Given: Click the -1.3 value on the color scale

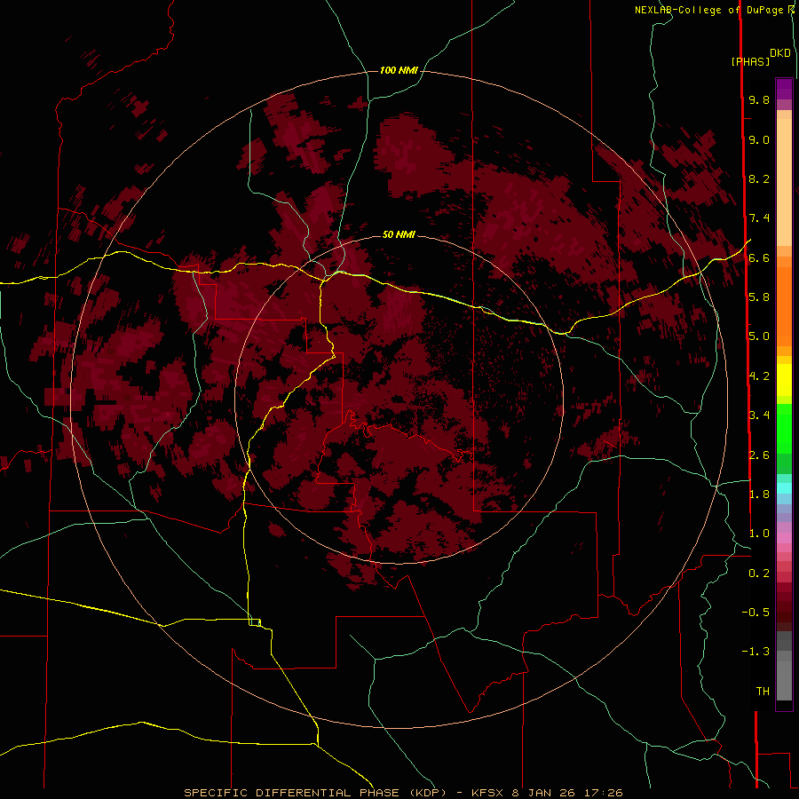Looking at the screenshot, I should tap(755, 652).
